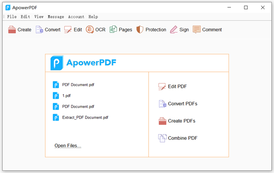Viewport: 274px width, 173px height.
Task: Close the ApowerPDF window
Action: (x=263, y=8)
